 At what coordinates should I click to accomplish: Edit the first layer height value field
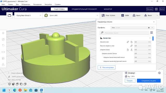tap(143, 46)
